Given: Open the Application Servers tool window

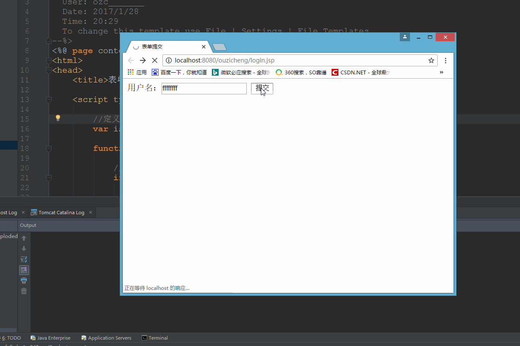Looking at the screenshot, I should [x=106, y=338].
